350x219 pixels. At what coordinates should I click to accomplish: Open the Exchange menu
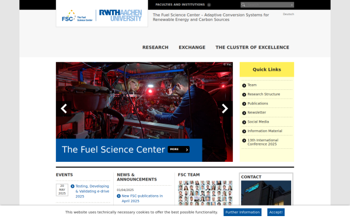click(192, 47)
